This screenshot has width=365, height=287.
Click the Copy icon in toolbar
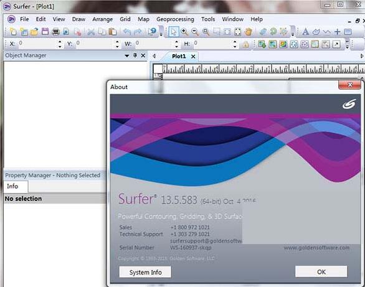tap(102, 32)
